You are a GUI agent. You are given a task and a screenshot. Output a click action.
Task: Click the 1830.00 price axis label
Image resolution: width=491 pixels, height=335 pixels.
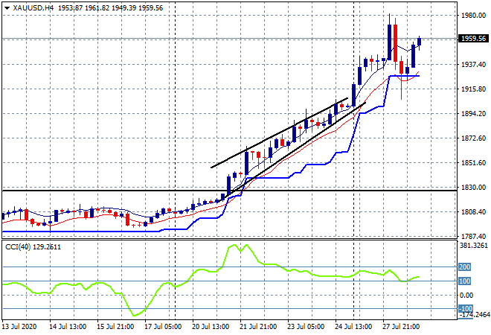point(473,187)
